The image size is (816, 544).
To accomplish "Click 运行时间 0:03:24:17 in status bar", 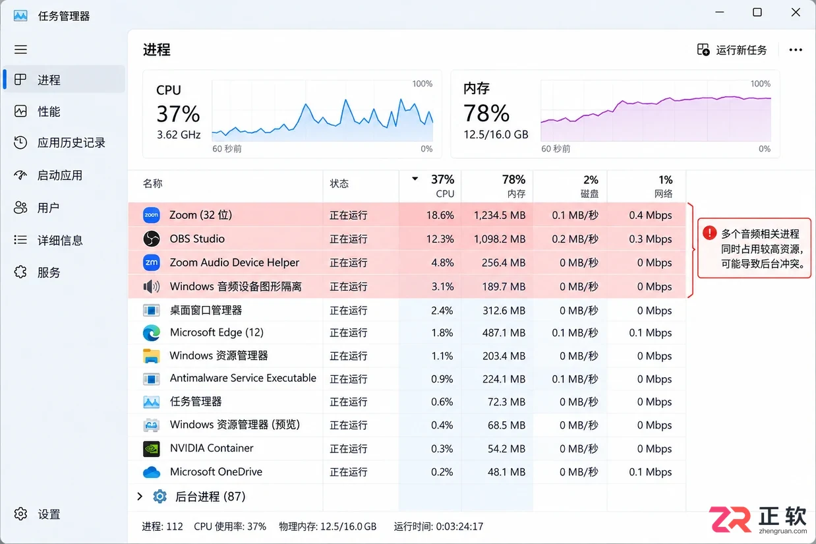I will tap(438, 526).
